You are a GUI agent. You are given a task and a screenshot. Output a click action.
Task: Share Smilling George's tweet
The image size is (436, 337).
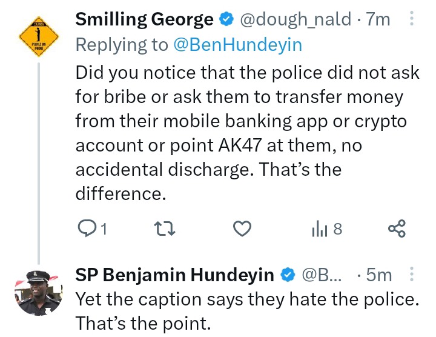(396, 229)
